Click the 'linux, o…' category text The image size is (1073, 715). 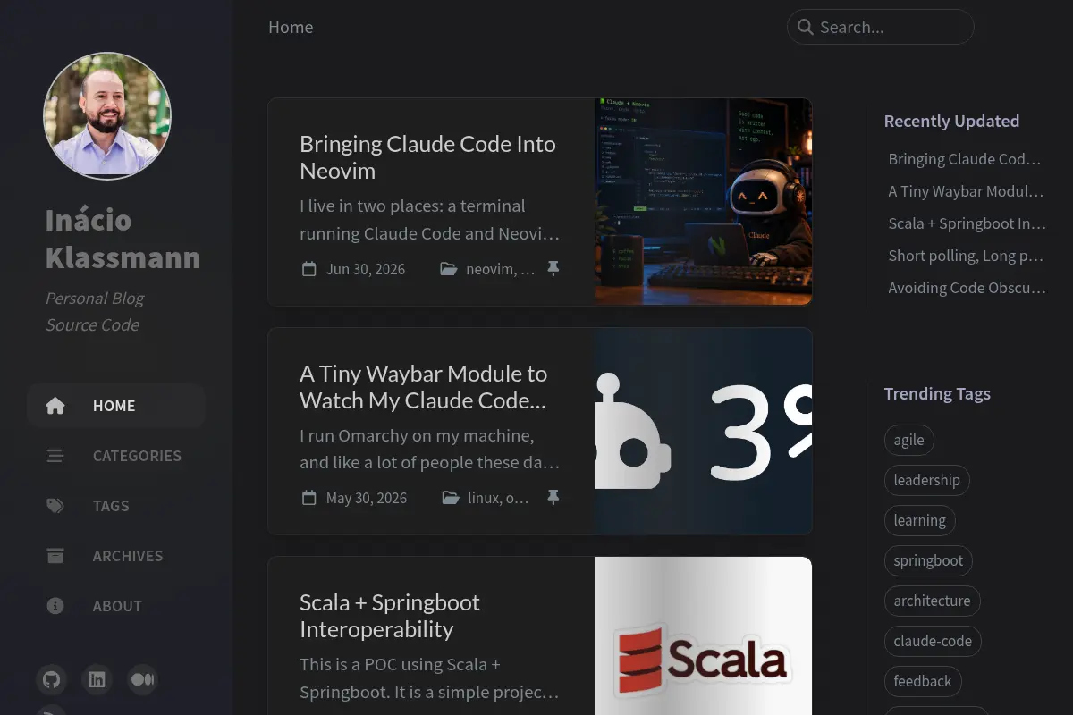[498, 498]
